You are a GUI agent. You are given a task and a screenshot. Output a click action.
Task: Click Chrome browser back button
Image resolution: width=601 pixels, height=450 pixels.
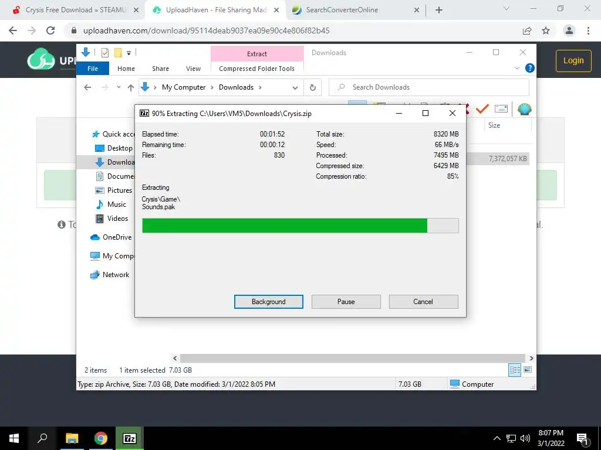click(x=13, y=30)
